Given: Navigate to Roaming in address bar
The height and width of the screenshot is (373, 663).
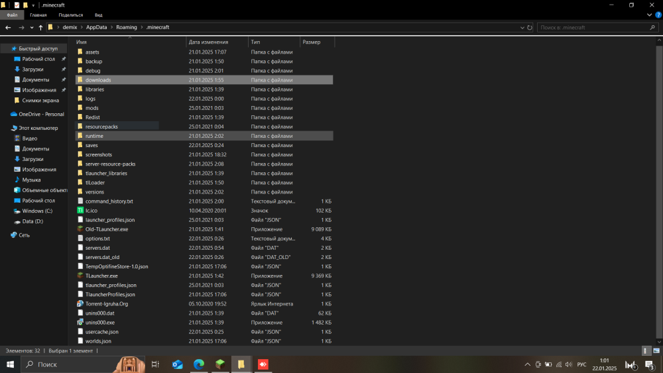Looking at the screenshot, I should [127, 27].
